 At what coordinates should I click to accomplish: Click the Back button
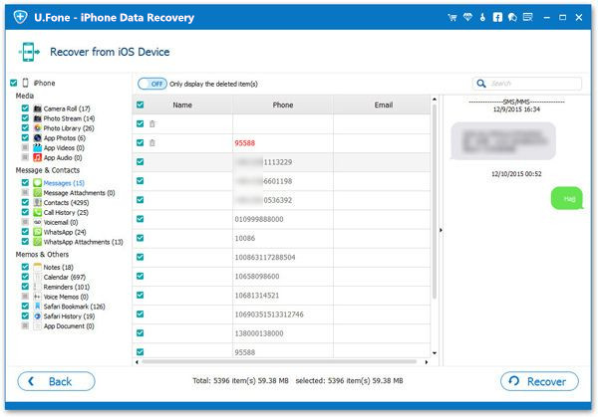[57, 381]
